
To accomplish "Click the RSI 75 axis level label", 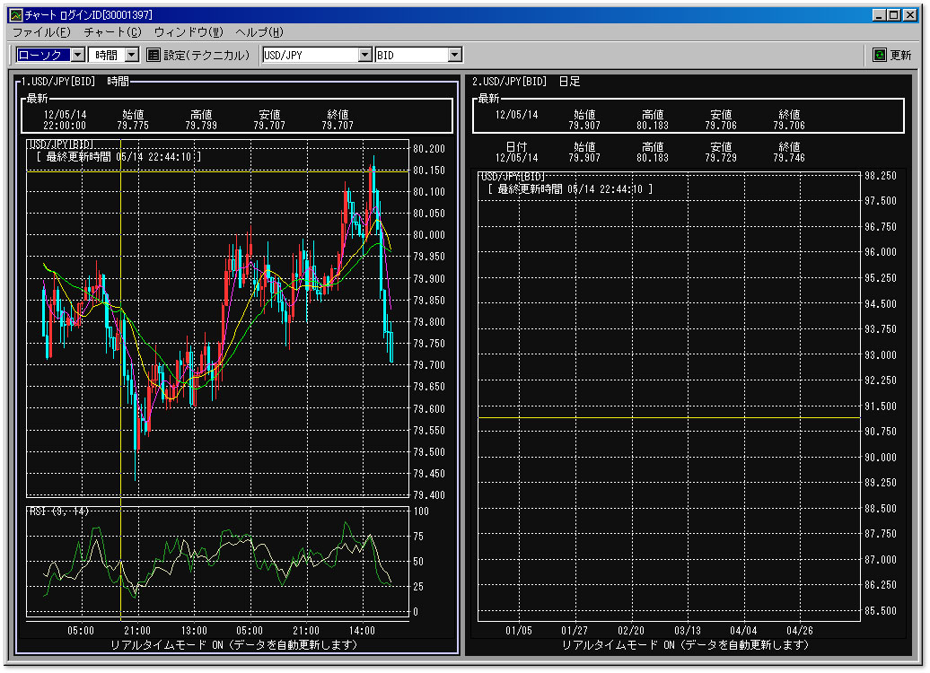I will coord(418,537).
